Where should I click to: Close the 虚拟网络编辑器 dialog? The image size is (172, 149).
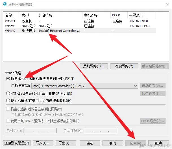click(167, 5)
